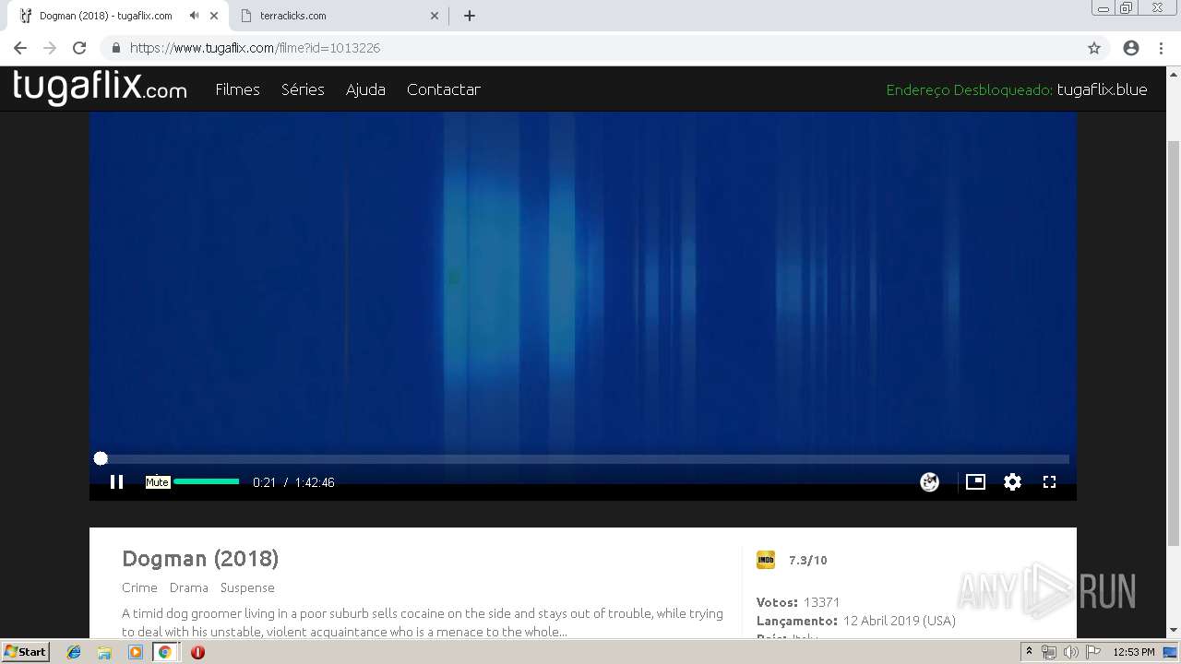This screenshot has height=664, width=1181.
Task: Launch Internet Explorer from taskbar
Action: pos(74,652)
